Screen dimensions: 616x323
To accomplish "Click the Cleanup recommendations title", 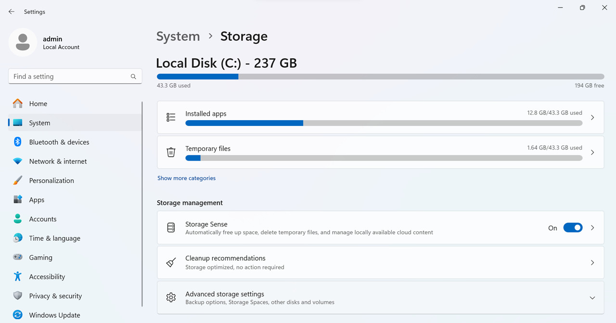I will (x=225, y=258).
